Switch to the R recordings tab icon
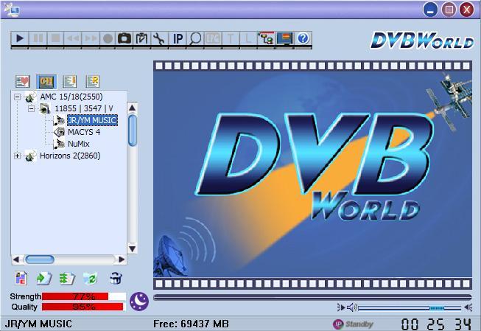This screenshot has height=331, width=481. (x=93, y=81)
